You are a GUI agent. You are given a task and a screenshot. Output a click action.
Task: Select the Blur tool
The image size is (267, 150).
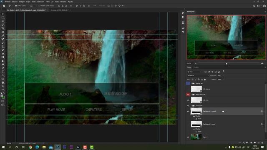(x=3, y=61)
